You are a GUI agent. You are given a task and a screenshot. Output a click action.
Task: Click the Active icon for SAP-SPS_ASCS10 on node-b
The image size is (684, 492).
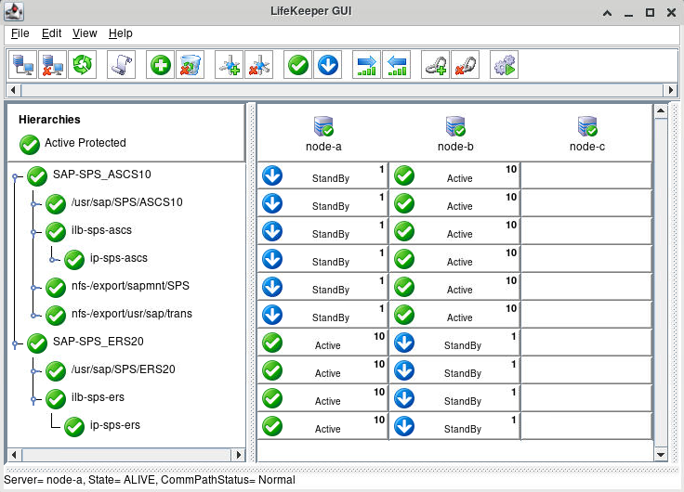click(x=404, y=175)
